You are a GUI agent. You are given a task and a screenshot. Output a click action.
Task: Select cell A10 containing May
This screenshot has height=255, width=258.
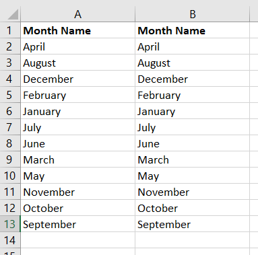pos(77,176)
